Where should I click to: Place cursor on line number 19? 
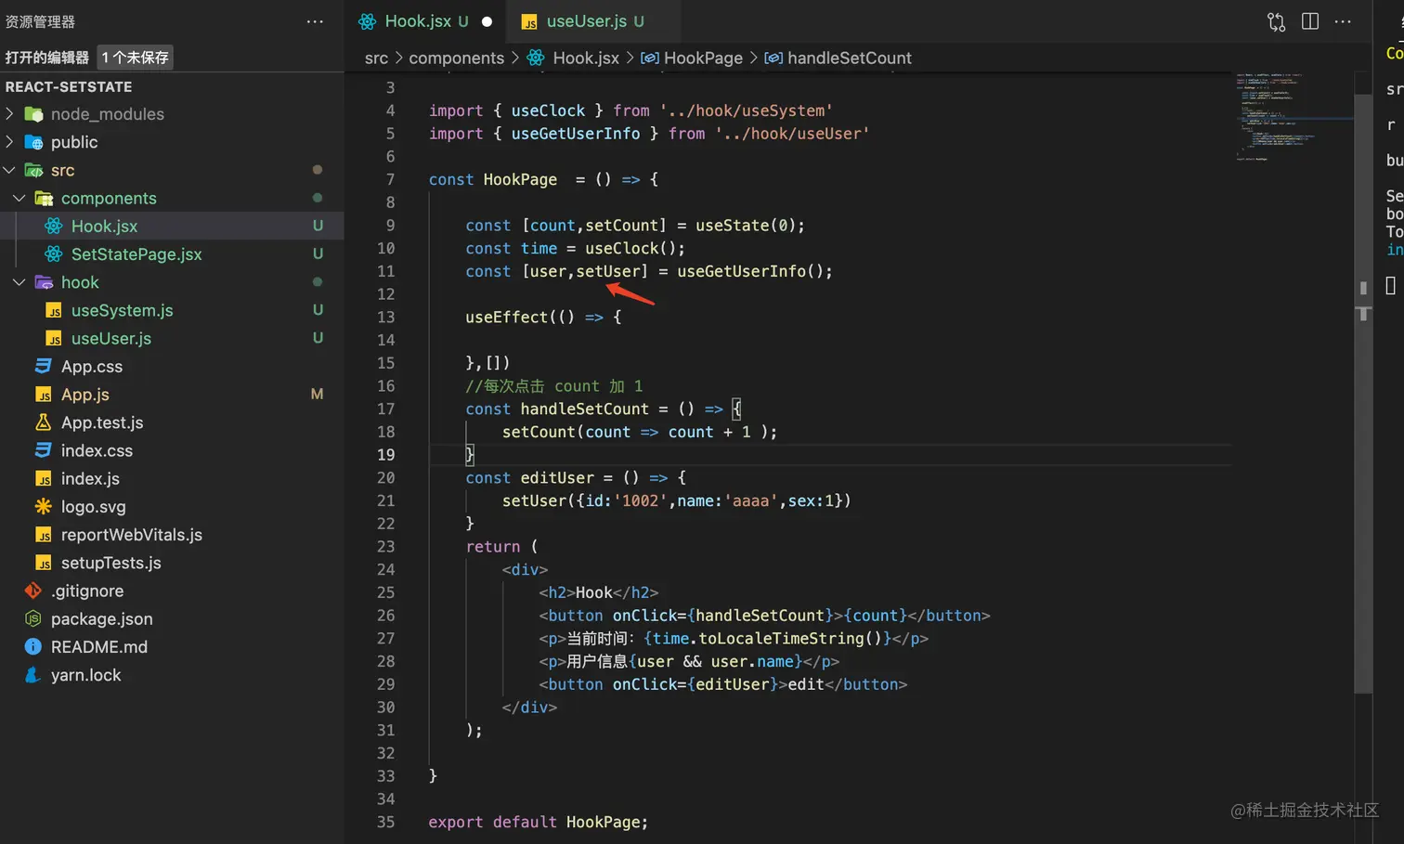pyautogui.click(x=385, y=455)
